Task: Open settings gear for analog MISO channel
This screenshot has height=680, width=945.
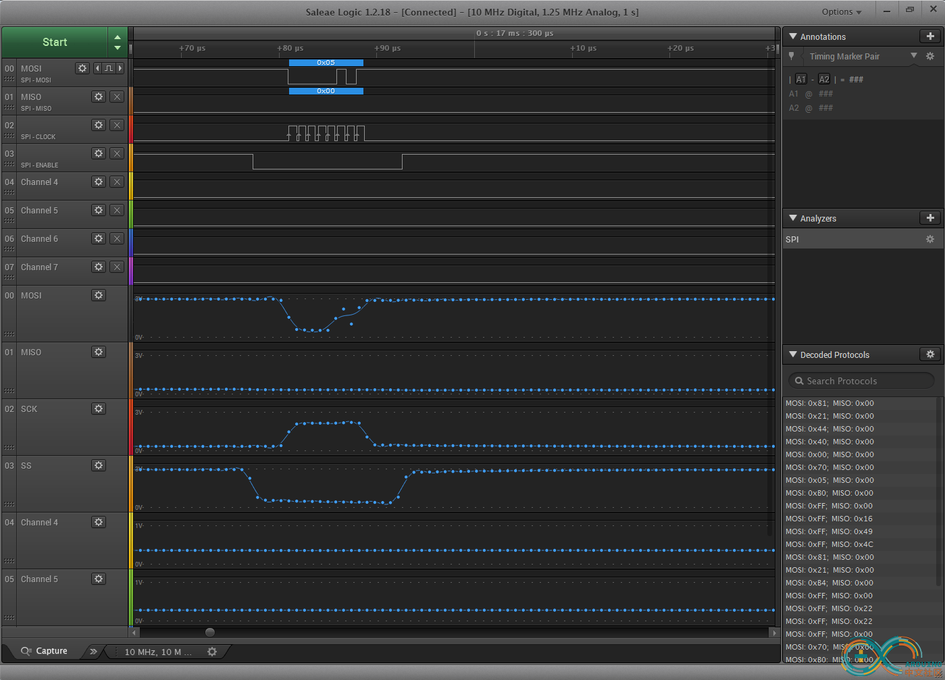Action: pos(99,352)
